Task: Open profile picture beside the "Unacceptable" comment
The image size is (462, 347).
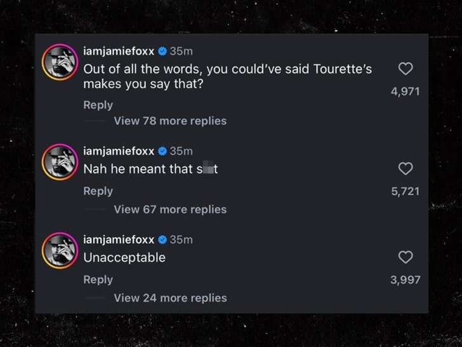Action: (60, 250)
